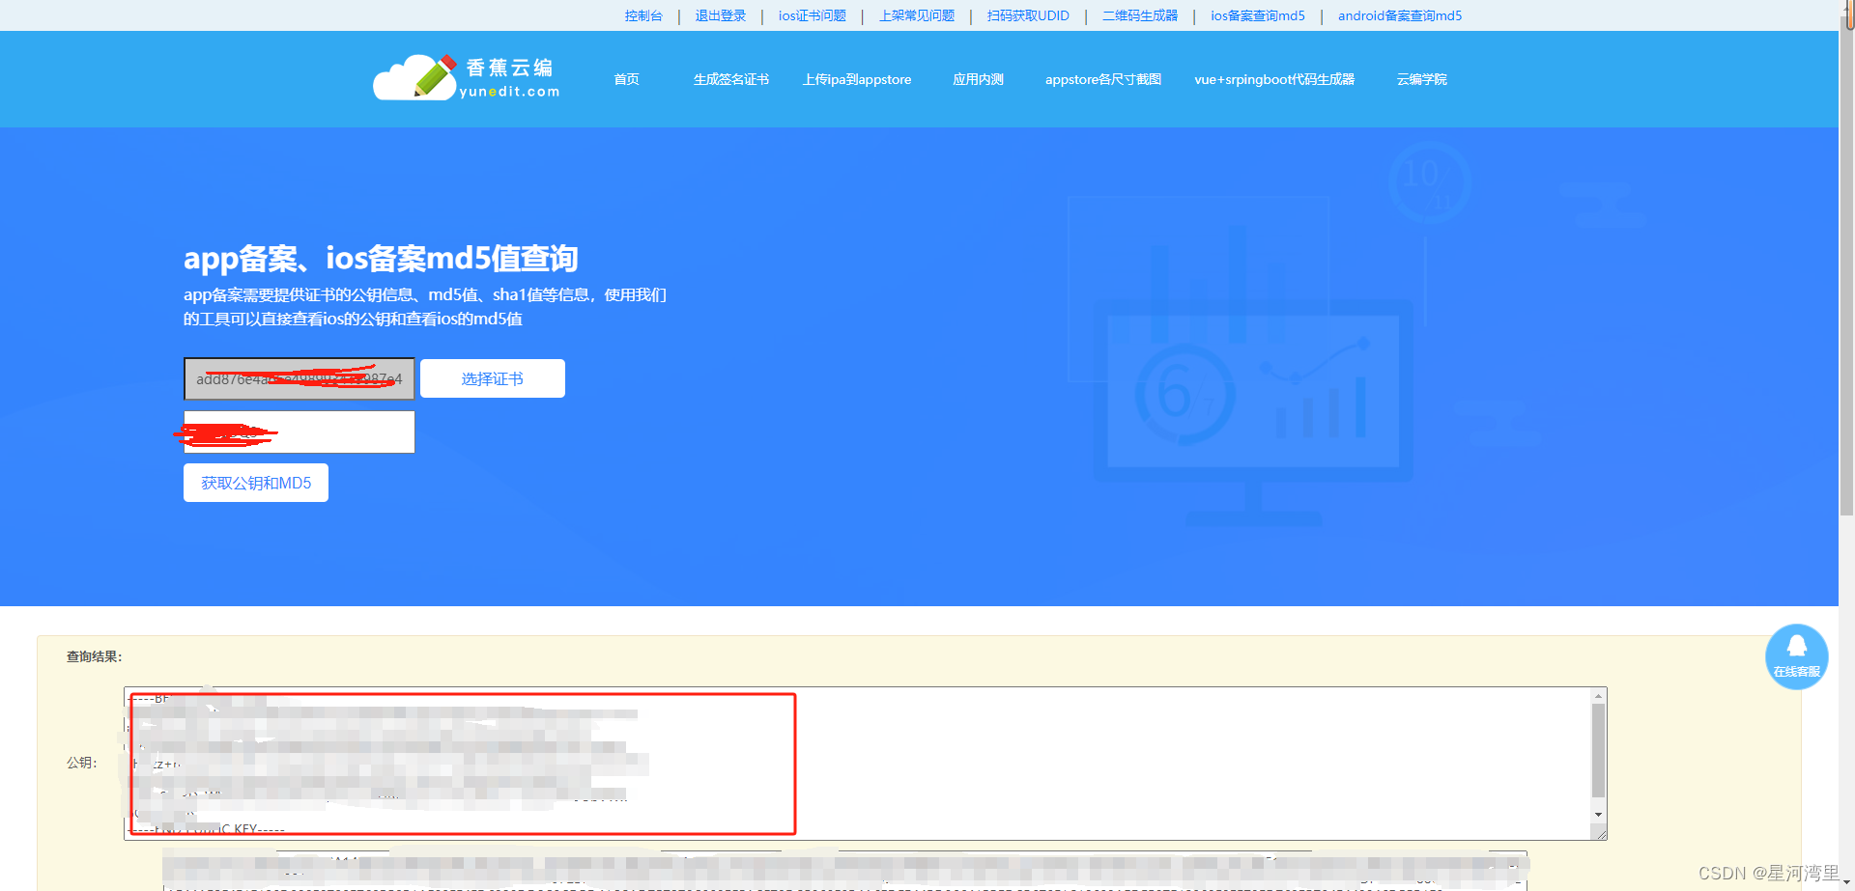The image size is (1855, 891).
Task: Open 上架常见问题 FAQ page
Action: 915,15
